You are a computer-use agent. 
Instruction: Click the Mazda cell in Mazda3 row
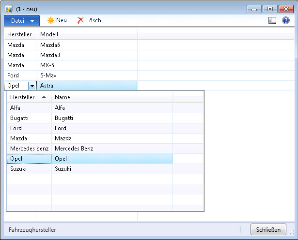[20, 55]
